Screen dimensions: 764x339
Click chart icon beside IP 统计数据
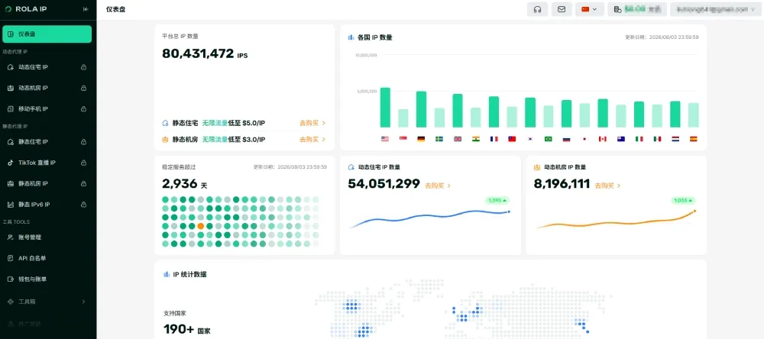coord(166,274)
